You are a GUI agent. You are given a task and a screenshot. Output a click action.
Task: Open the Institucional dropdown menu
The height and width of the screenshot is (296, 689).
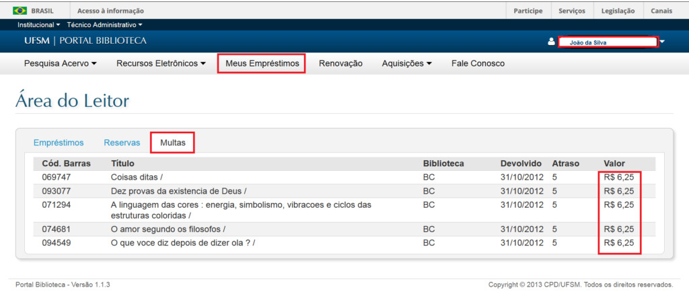point(39,25)
